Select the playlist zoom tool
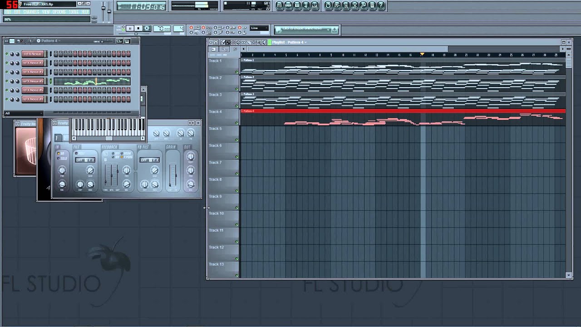The width and height of the screenshot is (581, 327). point(258,42)
